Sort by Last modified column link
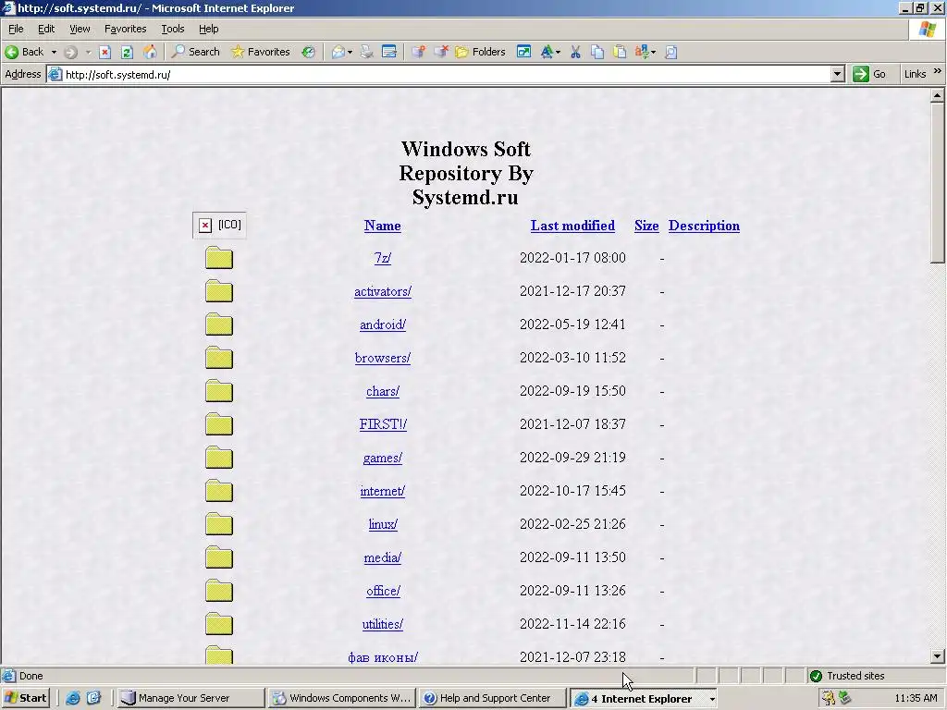This screenshot has height=710, width=947. pos(572,226)
